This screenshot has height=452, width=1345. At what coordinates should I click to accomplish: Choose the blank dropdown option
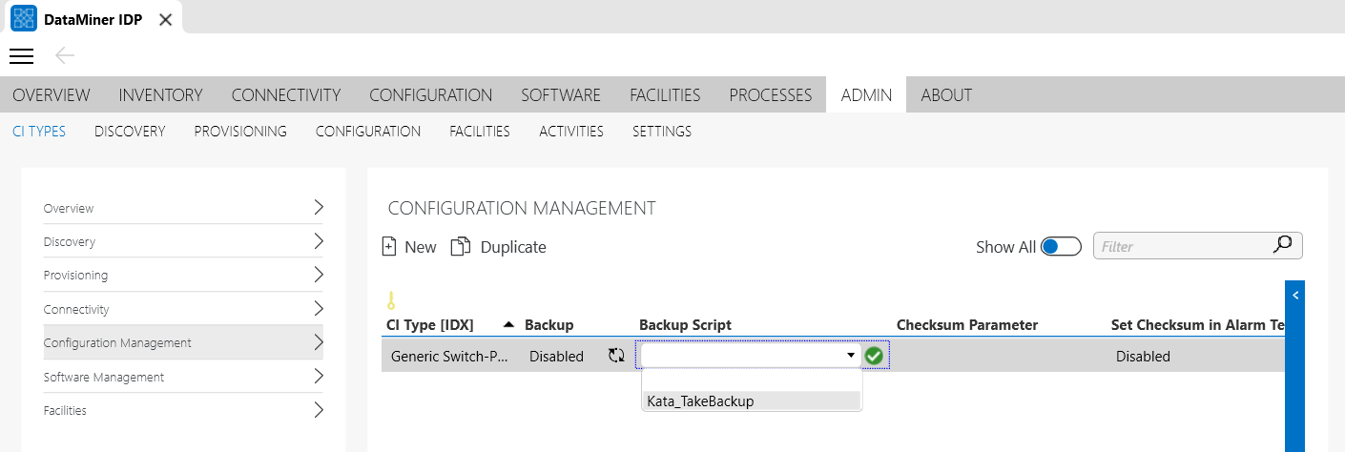click(x=753, y=381)
